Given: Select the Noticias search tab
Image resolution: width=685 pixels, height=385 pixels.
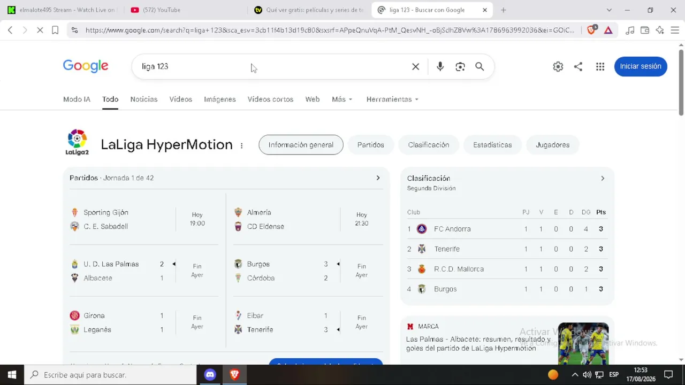Looking at the screenshot, I should (x=144, y=99).
